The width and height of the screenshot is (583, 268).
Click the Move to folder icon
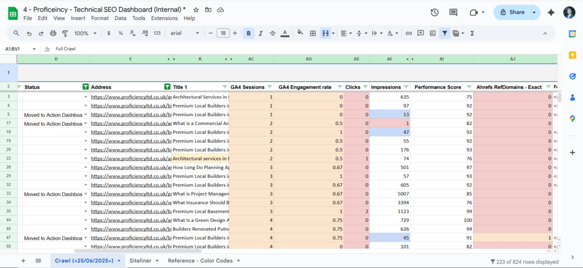point(208,10)
